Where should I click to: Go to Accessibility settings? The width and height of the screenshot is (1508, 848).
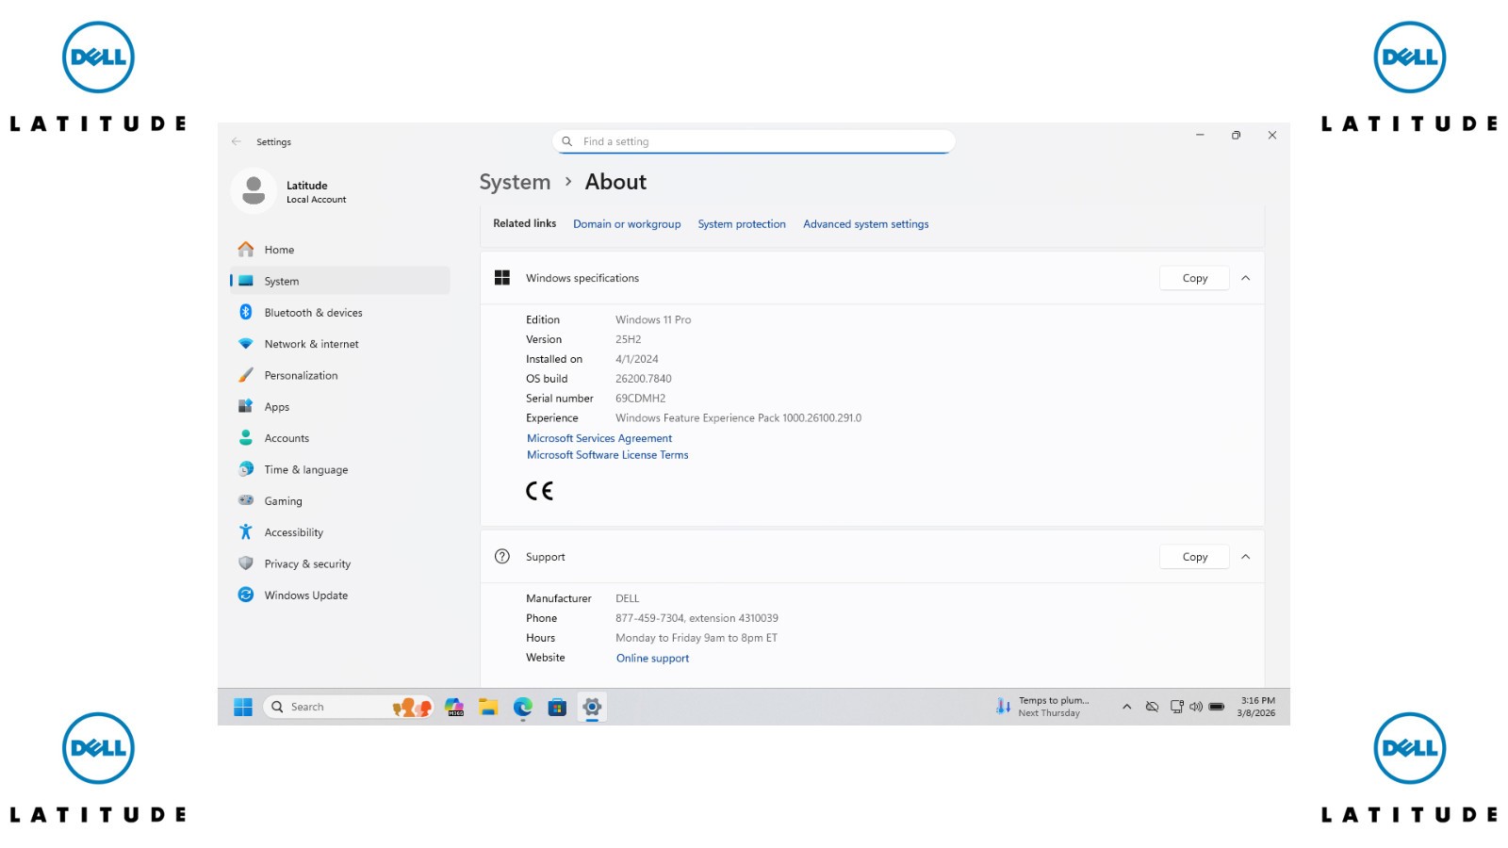(339, 532)
